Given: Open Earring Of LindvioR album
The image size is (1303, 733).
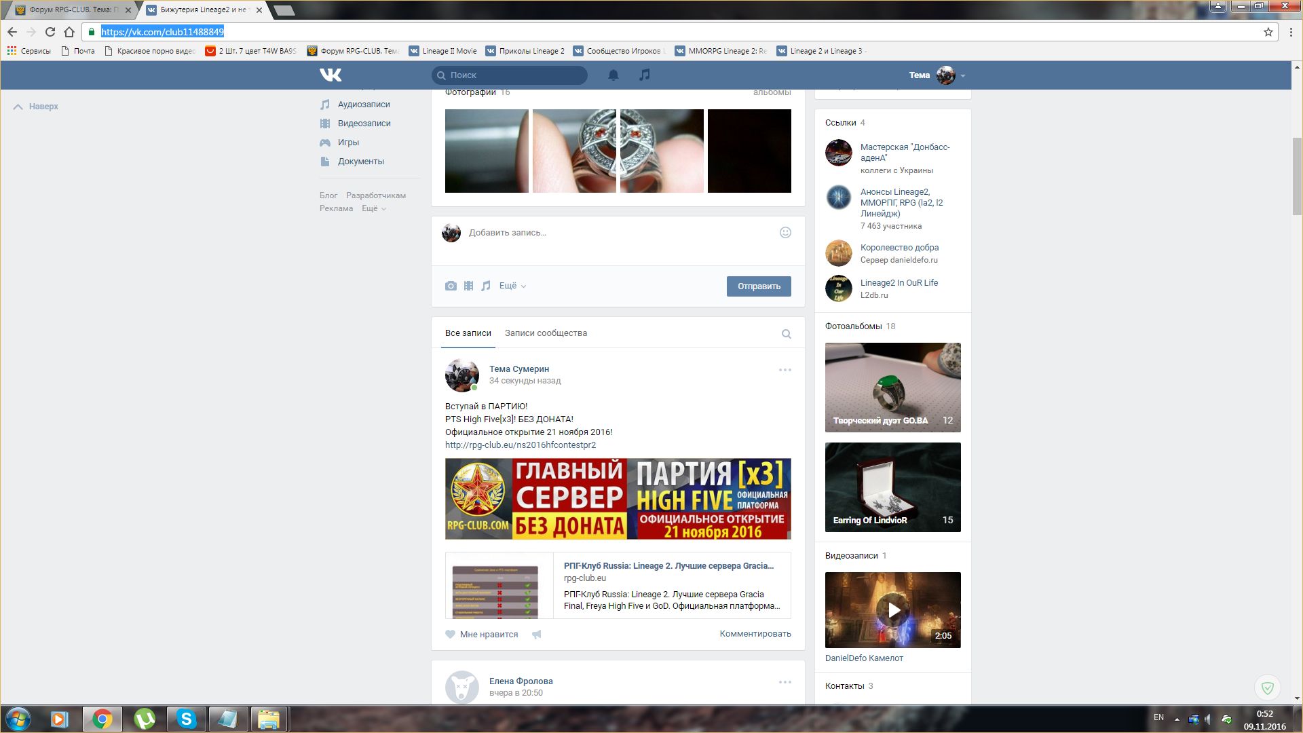Looking at the screenshot, I should coord(893,487).
